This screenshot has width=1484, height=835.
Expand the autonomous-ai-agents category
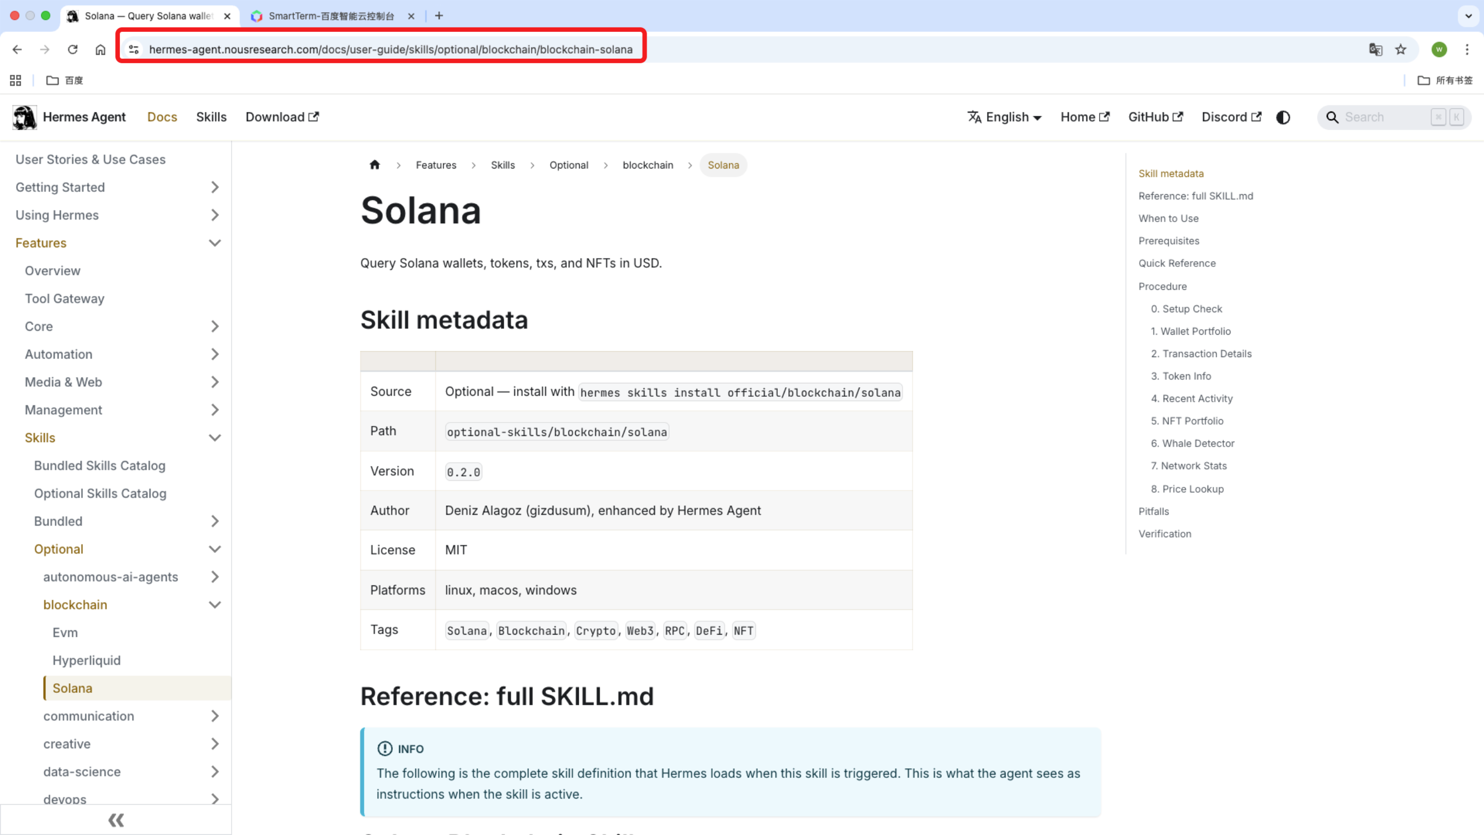215,577
